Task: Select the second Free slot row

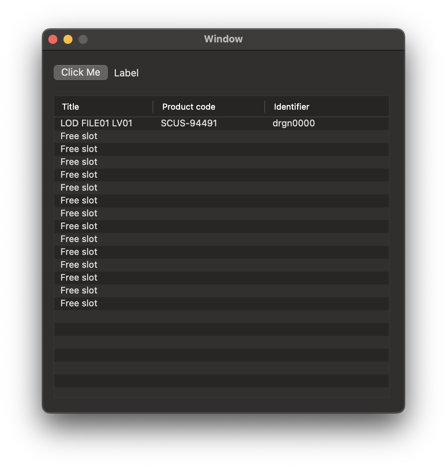Action: pos(79,149)
